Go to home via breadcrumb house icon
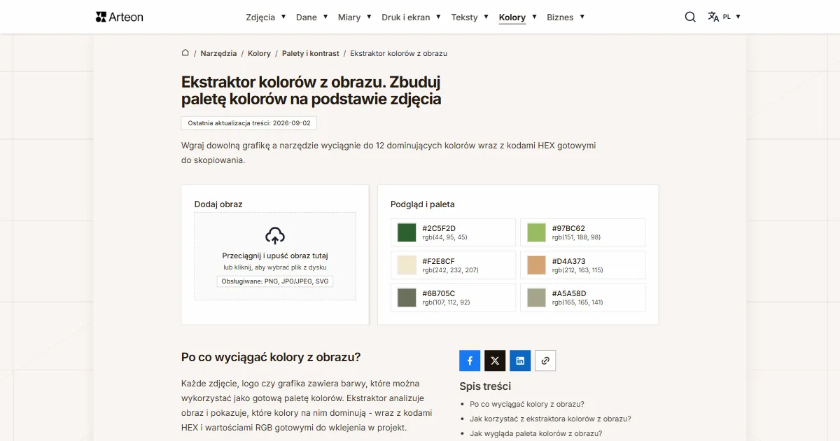 coord(185,52)
